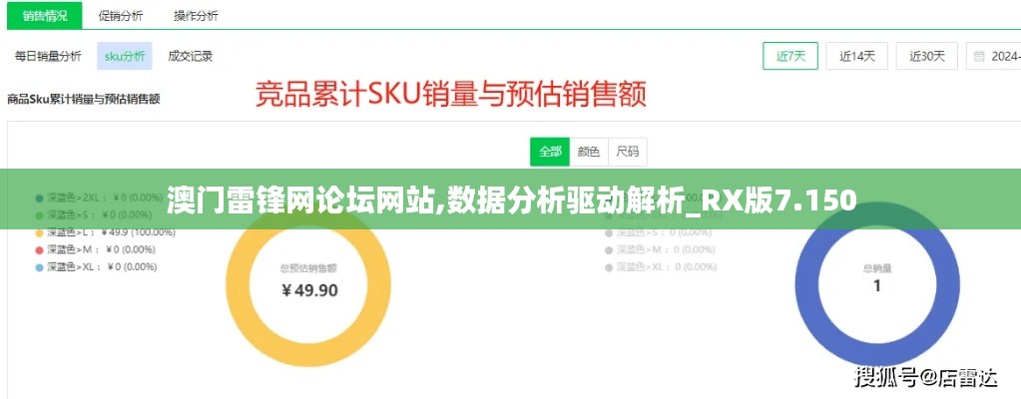This screenshot has height=399, width=1021.
Task: Toggle the blue 深蓝色>XL legend dot
Action: pos(39,267)
